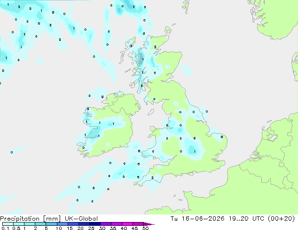Click the 45–50 mm legend swatch
Screen dimensions: 298x230
[x=138, y=224]
